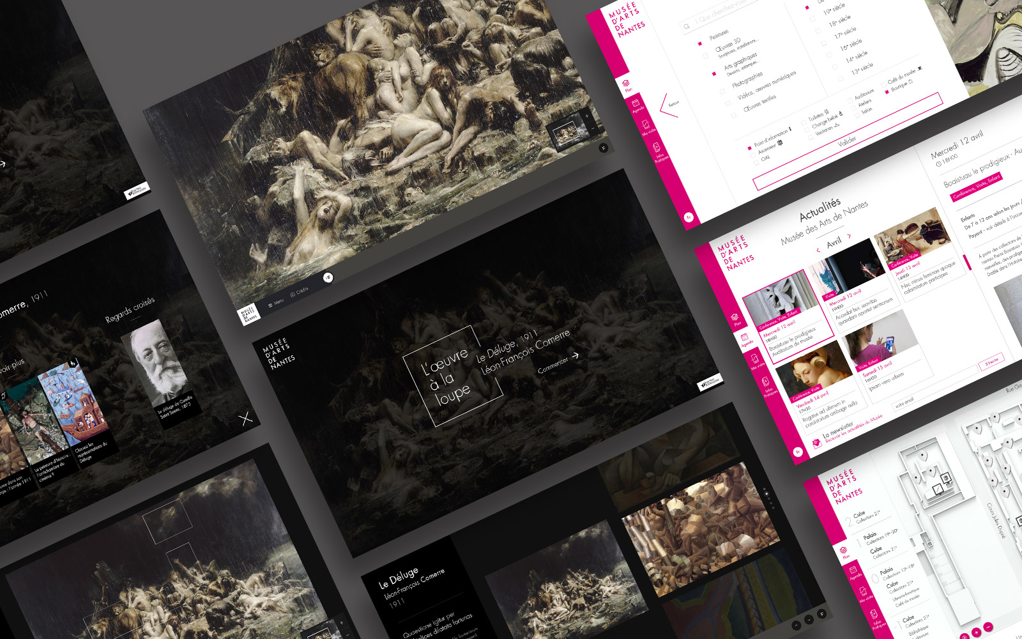Go to next month after Avril
The image size is (1022, 639).
[849, 236]
